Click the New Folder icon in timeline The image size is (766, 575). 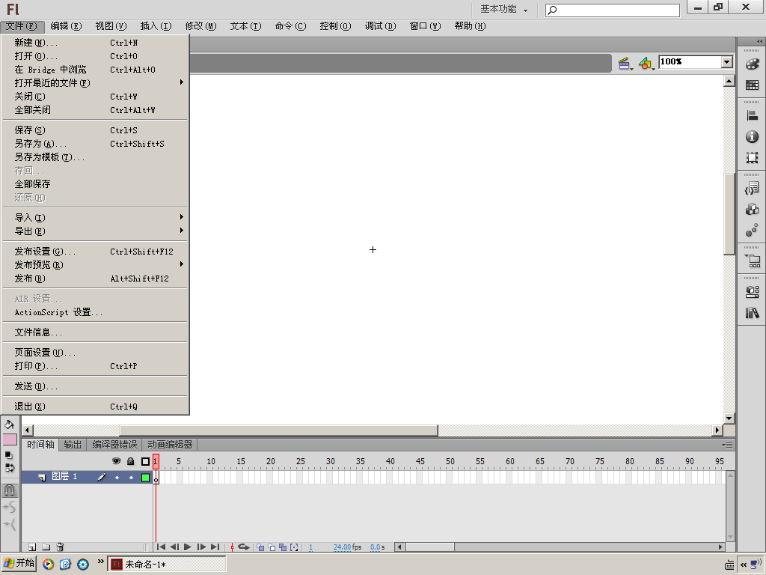(x=46, y=547)
